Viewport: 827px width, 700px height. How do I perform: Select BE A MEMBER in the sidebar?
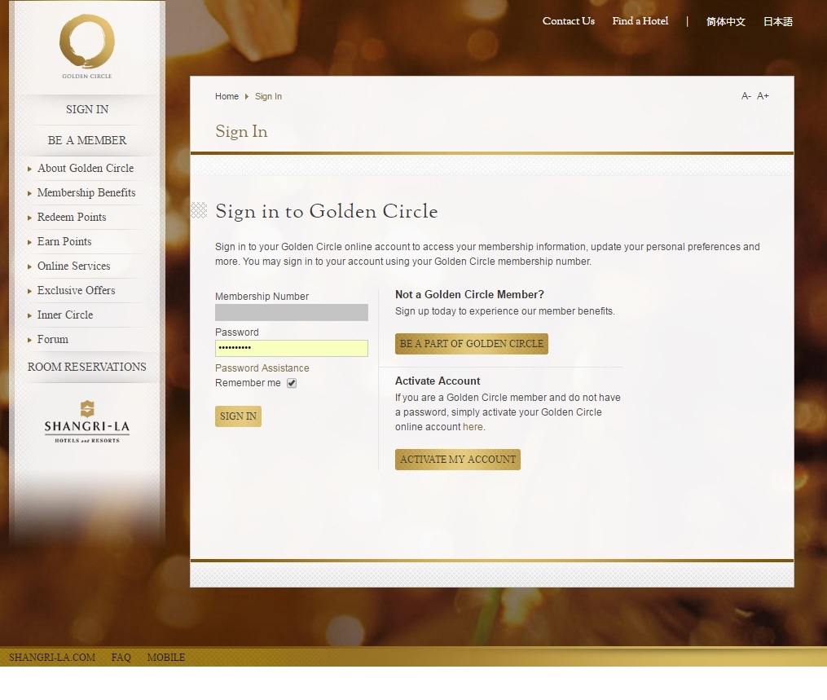tap(87, 140)
